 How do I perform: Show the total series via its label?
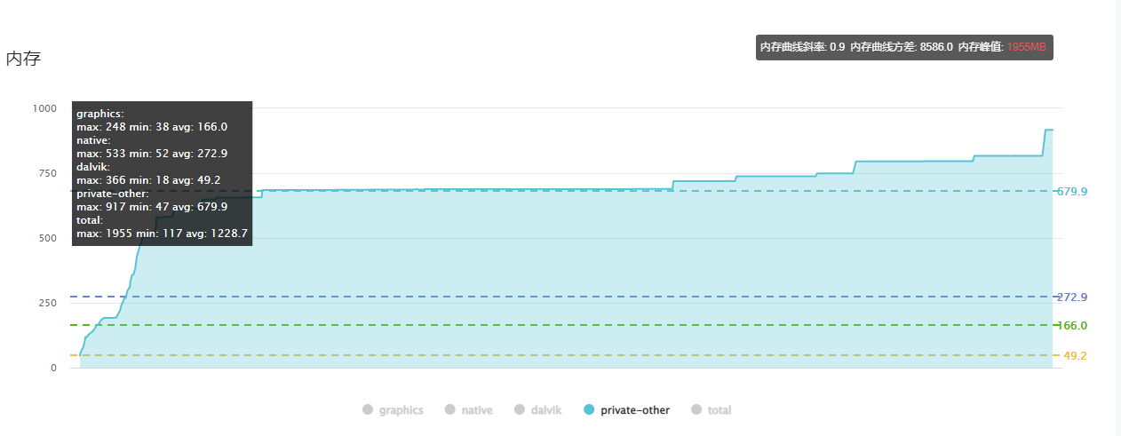(x=720, y=410)
